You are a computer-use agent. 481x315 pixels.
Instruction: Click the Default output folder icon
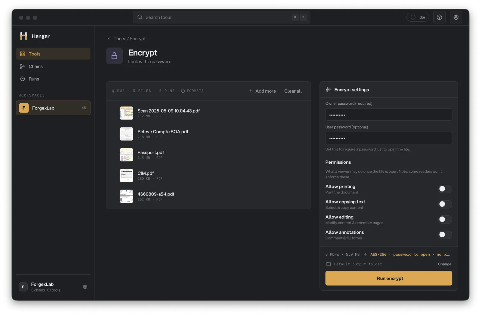(329, 264)
